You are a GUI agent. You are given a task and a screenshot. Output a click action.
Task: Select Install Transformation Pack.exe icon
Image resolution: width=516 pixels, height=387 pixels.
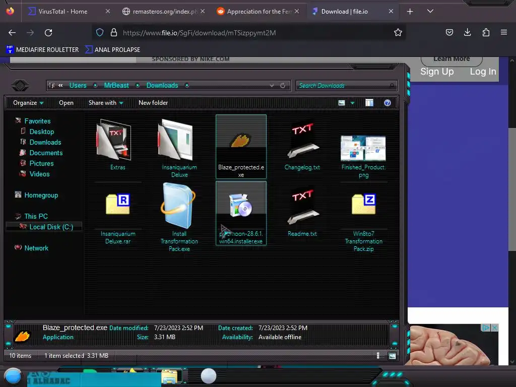click(x=178, y=206)
